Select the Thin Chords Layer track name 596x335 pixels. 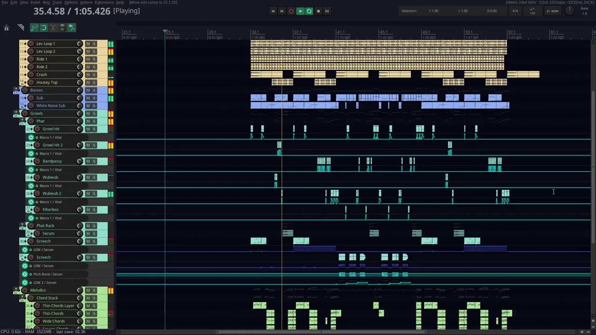[58, 306]
